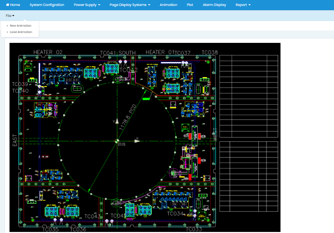Open the System Configration page
Image resolution: width=334 pixels, height=233 pixels.
coord(47,5)
